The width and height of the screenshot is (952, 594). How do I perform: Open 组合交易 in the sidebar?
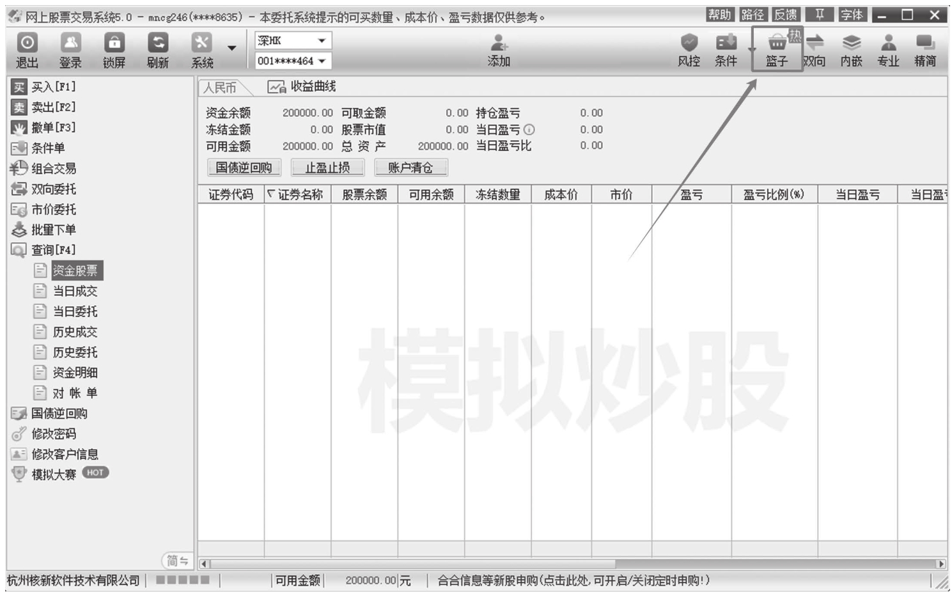43,169
